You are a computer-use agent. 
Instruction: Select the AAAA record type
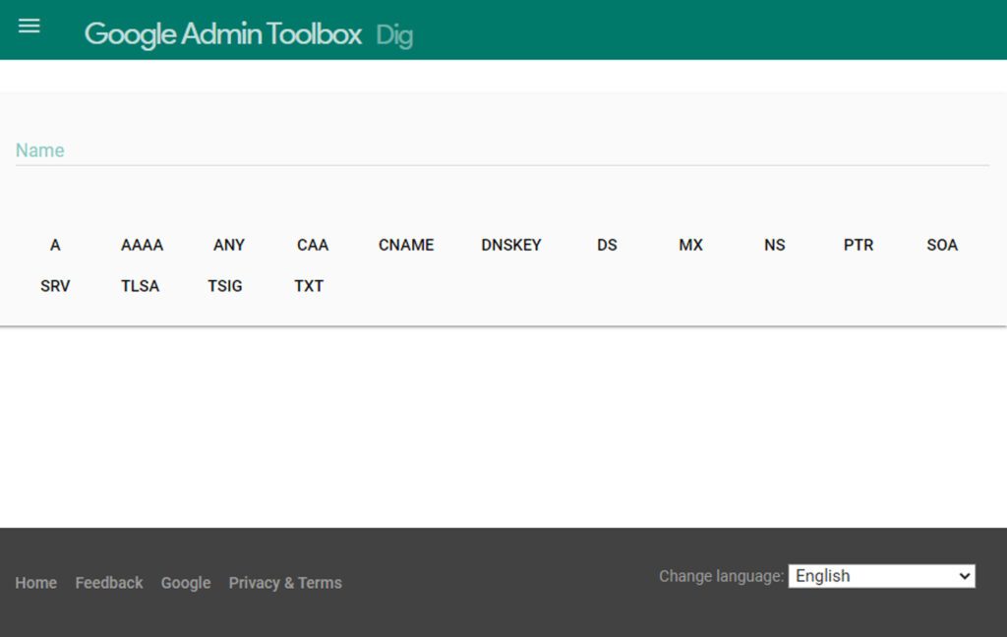[142, 245]
